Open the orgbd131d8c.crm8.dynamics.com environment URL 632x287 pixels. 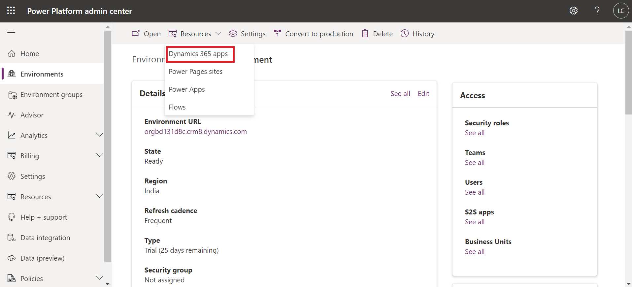195,132
